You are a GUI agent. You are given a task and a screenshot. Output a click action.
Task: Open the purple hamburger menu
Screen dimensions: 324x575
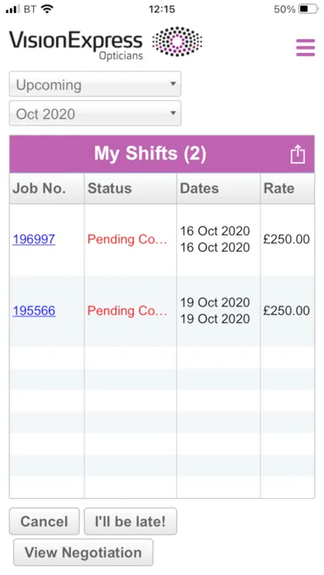pos(305,47)
